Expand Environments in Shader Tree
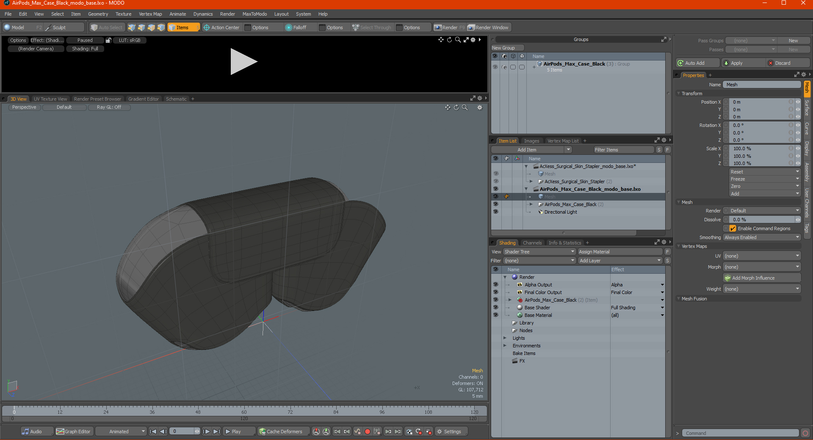Viewport: 813px width, 440px height. click(505, 346)
